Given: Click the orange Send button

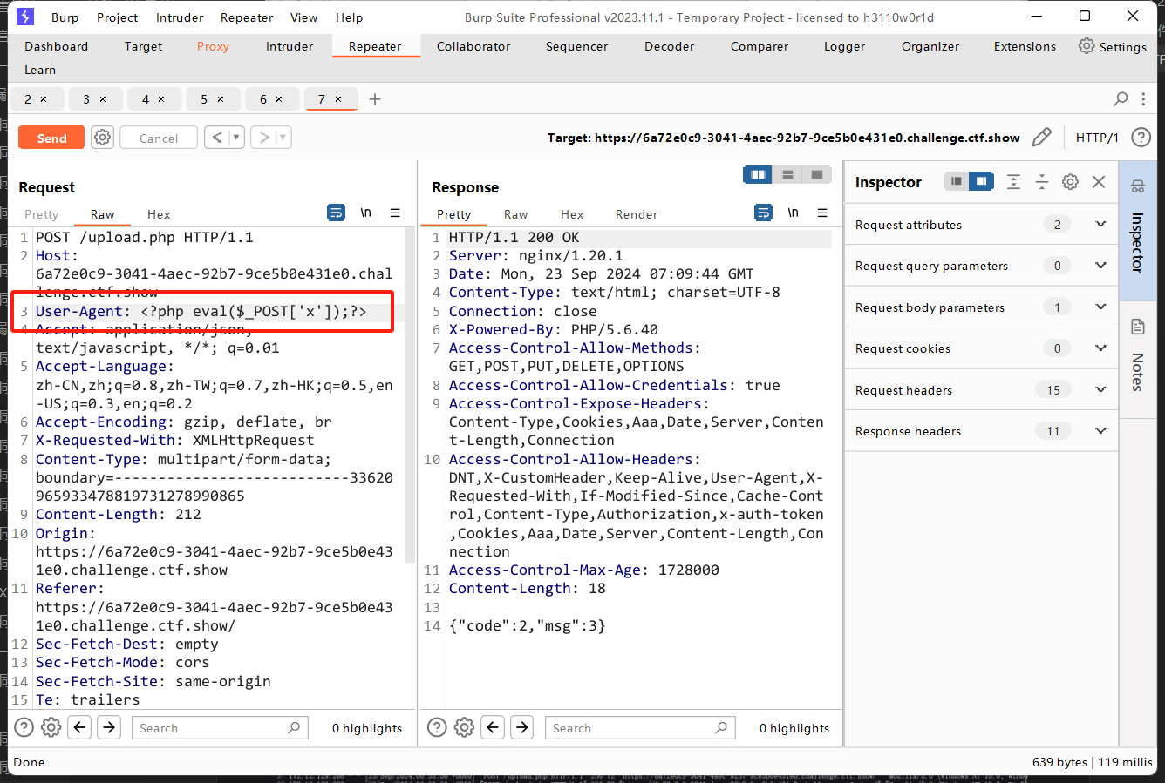Looking at the screenshot, I should pyautogui.click(x=51, y=138).
